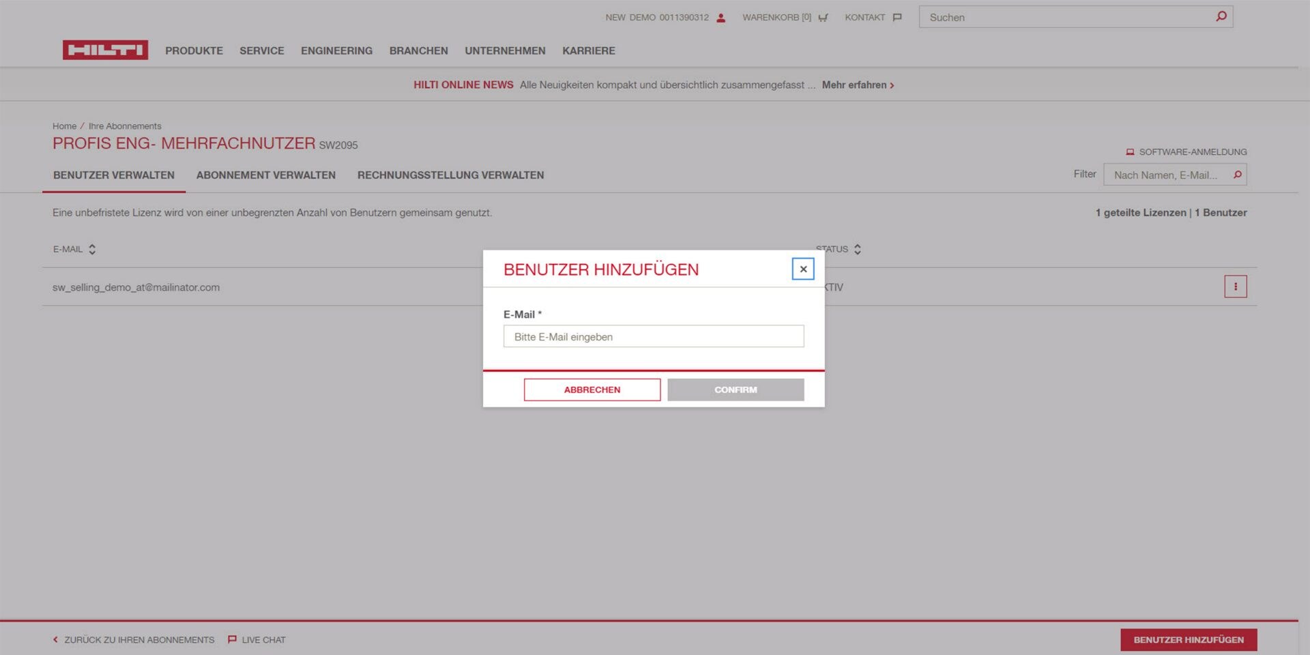The image size is (1310, 655).
Task: Go to Home breadcrumb link
Action: (x=64, y=126)
